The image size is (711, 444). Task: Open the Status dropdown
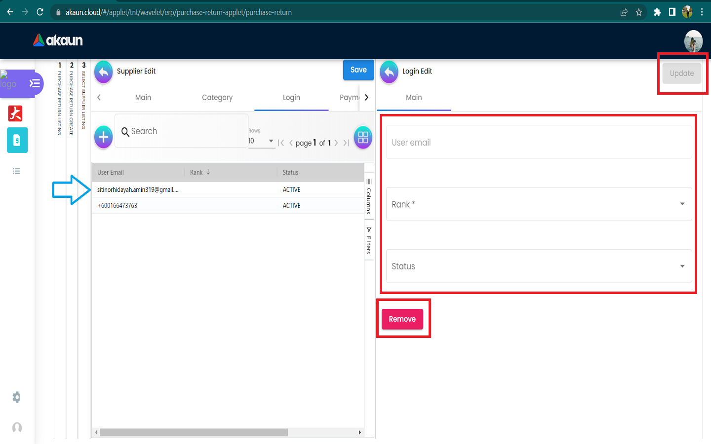click(539, 266)
